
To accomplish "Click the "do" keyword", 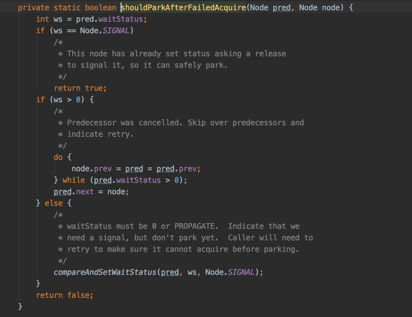I will coord(58,157).
